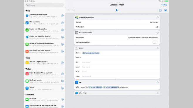
Task: Select Lokale Betriebe suchen header icon
Action: [x=77, y=18]
